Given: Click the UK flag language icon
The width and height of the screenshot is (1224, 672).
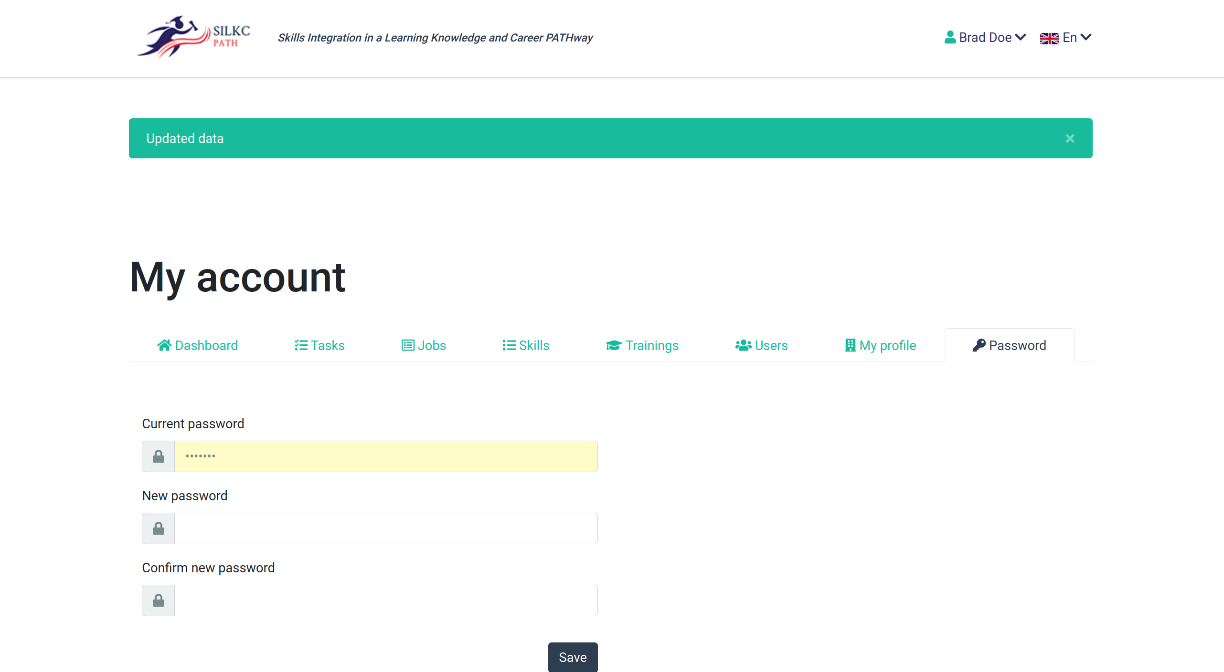Looking at the screenshot, I should (1049, 38).
